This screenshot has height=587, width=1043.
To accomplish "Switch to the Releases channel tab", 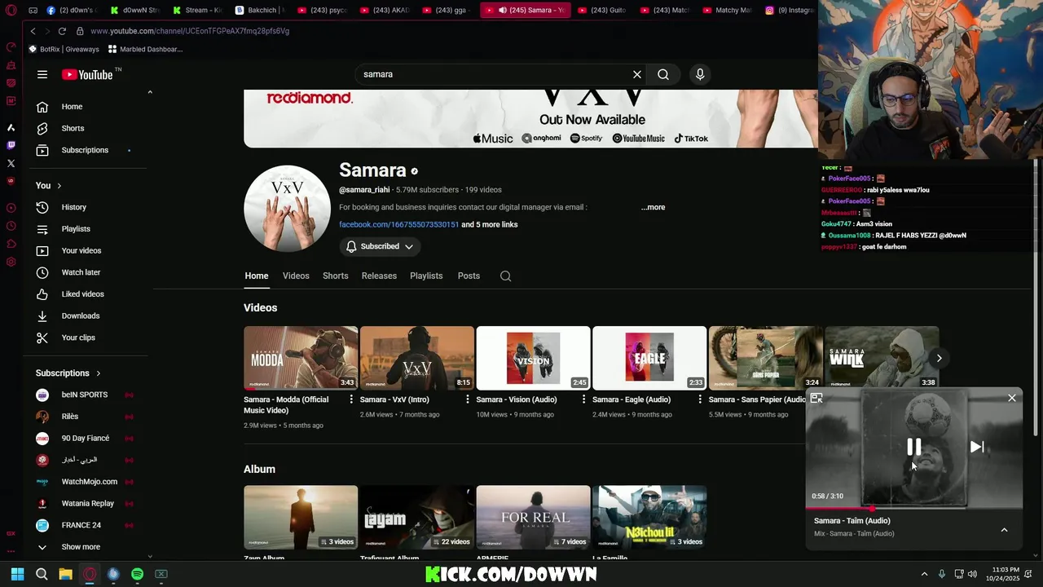I will coord(379,276).
